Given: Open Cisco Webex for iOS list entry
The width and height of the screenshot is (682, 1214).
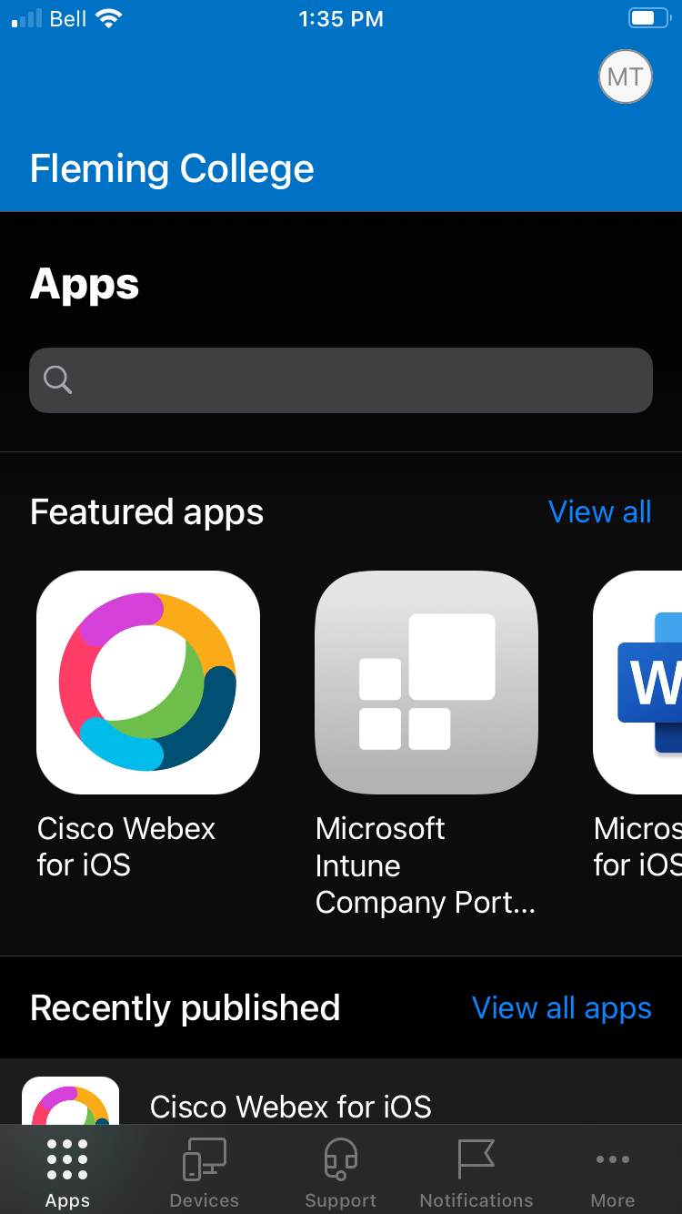Looking at the screenshot, I should coord(341,1092).
